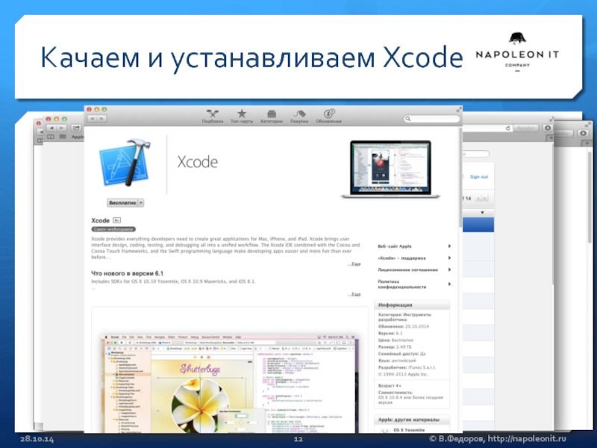Open the «Xcode» – поддержка link
This screenshot has width=597, height=448.
(413, 258)
